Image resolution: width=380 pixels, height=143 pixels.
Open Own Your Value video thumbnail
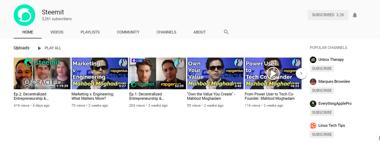[215, 73]
